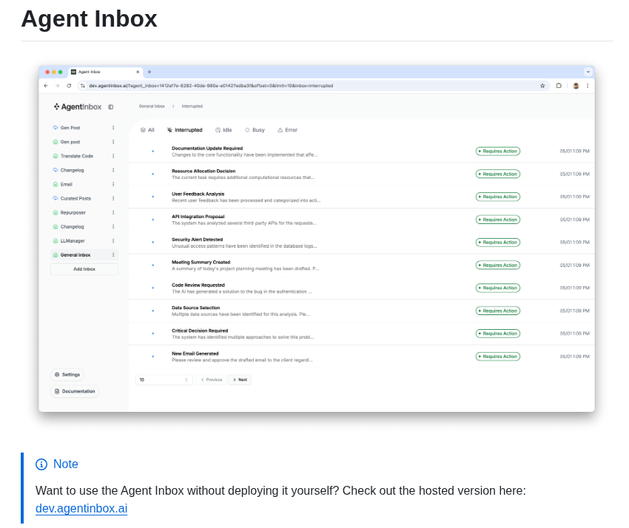Click the browser address bar URL
The height and width of the screenshot is (528, 629).
click(x=211, y=86)
